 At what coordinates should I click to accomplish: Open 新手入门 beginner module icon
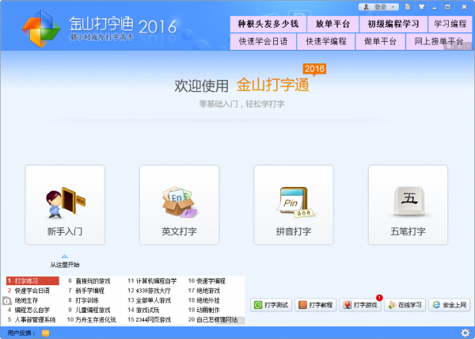(65, 203)
